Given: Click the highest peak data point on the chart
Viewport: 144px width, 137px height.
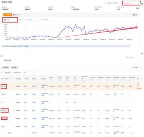Looking at the screenshot, I should click(76, 25).
